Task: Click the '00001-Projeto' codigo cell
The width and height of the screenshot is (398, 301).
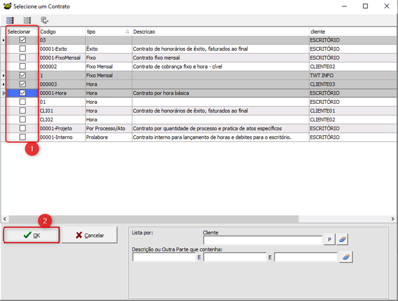Action: click(62, 129)
